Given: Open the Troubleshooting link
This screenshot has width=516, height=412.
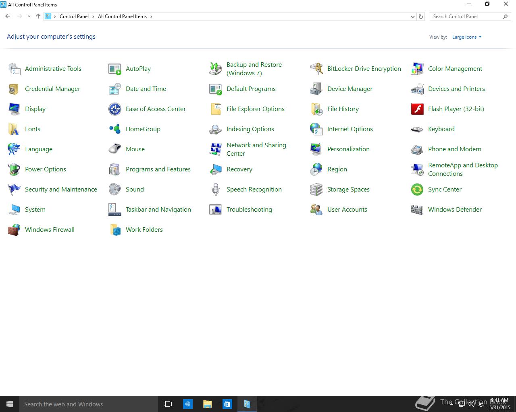Looking at the screenshot, I should (249, 210).
